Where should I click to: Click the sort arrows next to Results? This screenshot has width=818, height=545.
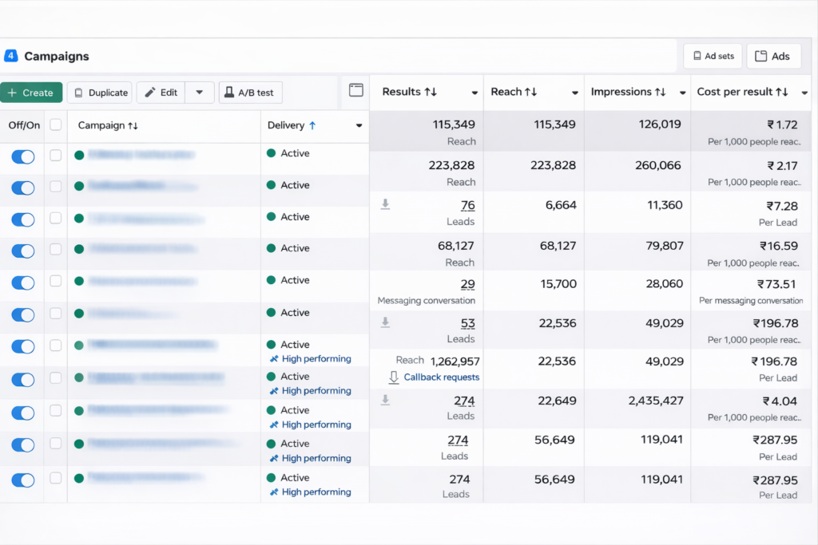pyautogui.click(x=431, y=93)
